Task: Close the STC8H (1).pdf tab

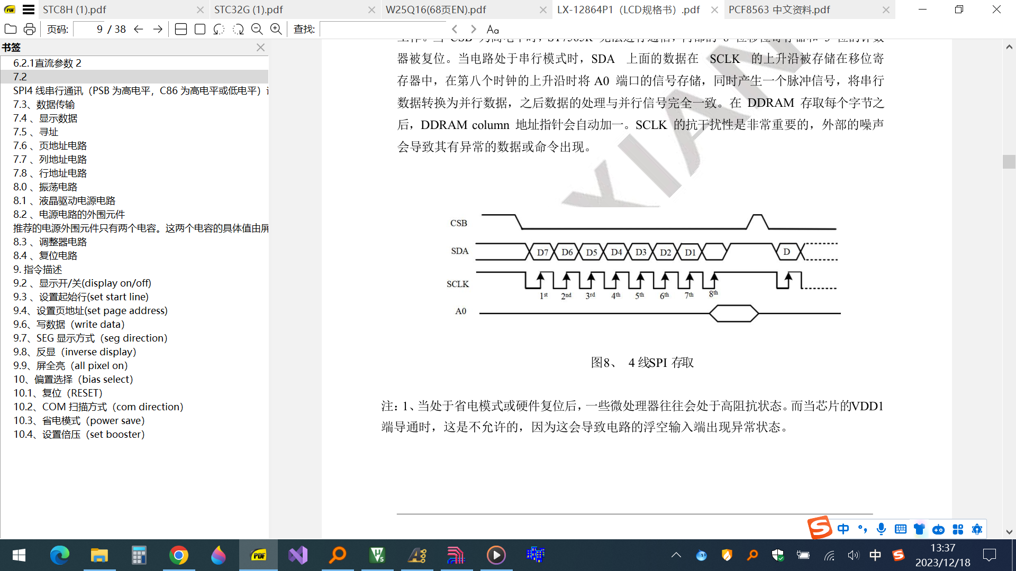Action: [200, 10]
